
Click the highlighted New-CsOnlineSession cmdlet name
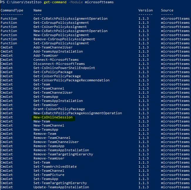click(53, 117)
